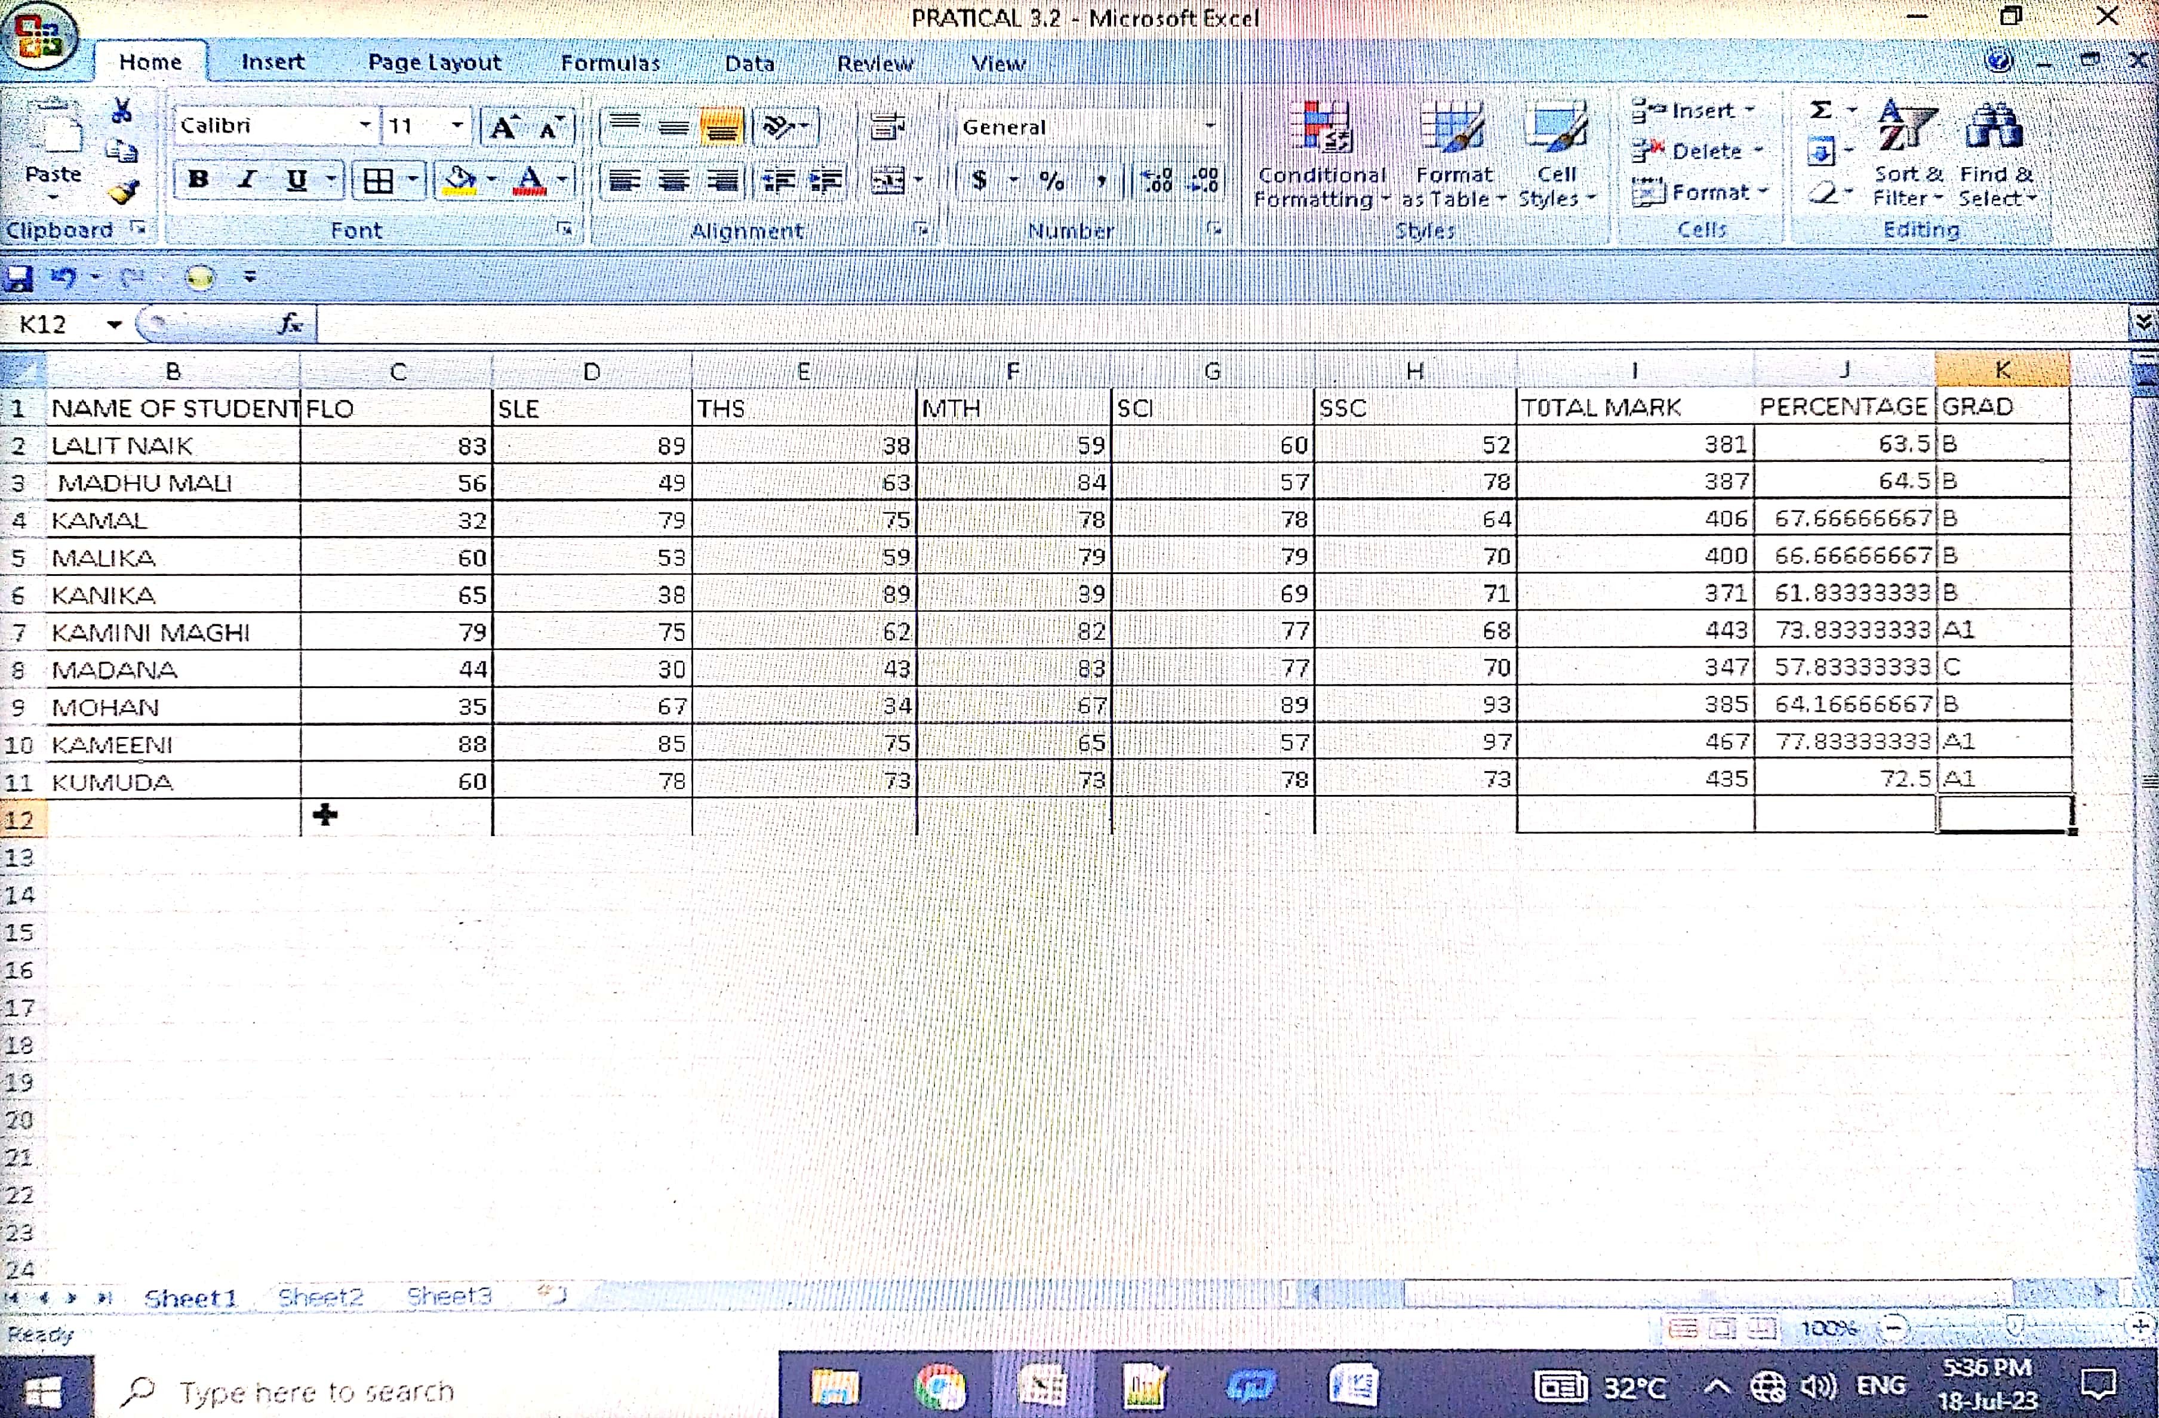This screenshot has width=2159, height=1418.
Task: Click the Cut scissors icon
Action: tap(122, 112)
